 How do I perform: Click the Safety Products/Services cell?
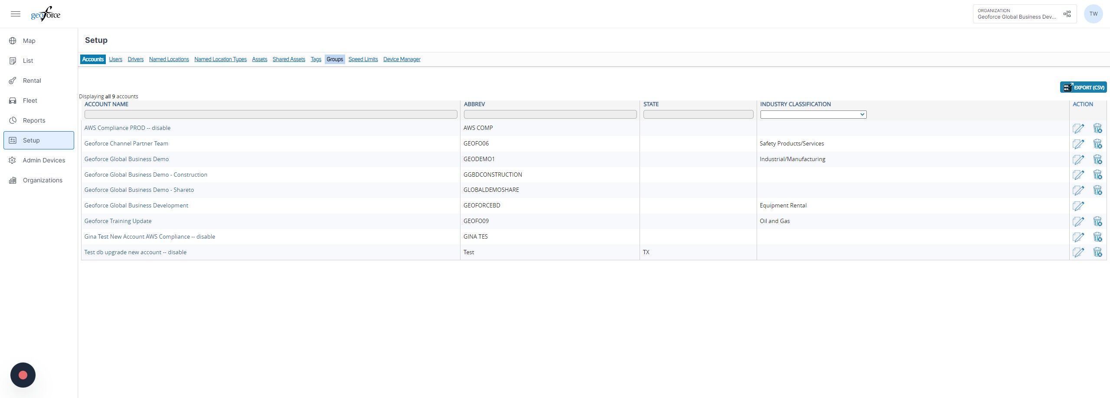tap(792, 143)
